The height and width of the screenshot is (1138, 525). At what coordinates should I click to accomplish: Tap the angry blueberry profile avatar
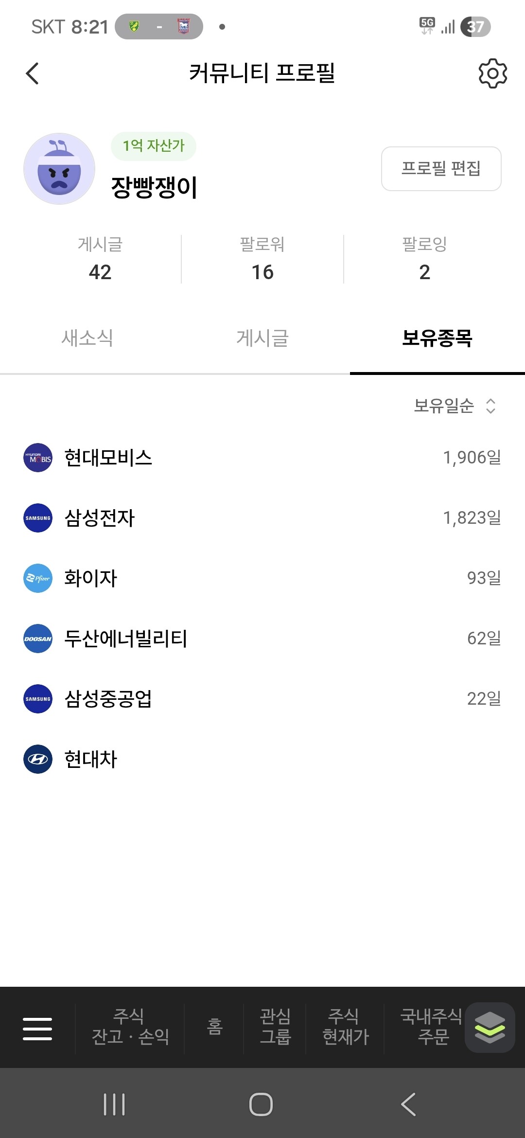coord(59,169)
